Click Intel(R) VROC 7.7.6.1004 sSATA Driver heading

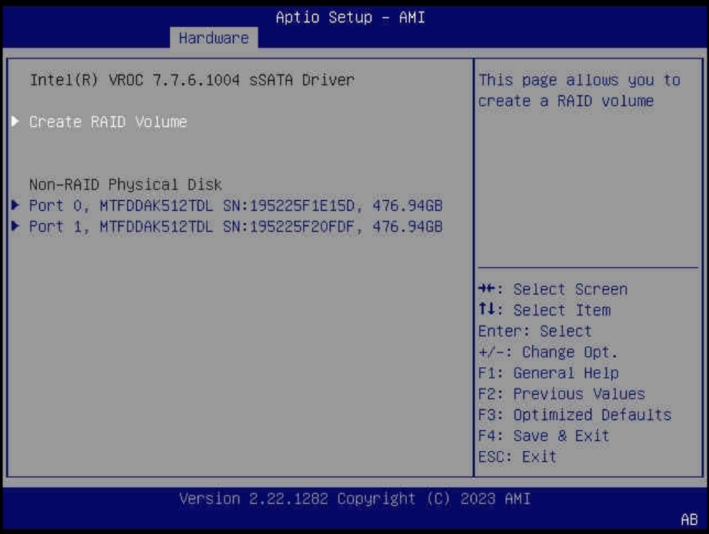192,80
